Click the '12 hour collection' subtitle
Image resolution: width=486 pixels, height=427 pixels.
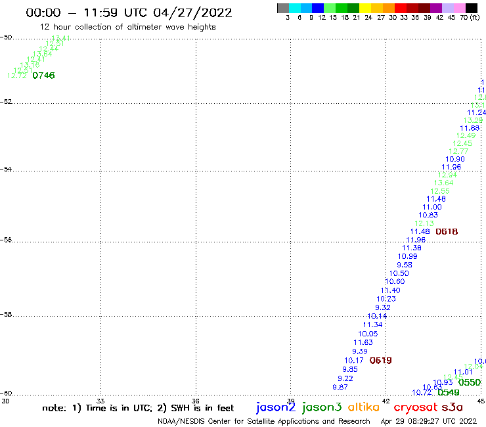(x=127, y=27)
